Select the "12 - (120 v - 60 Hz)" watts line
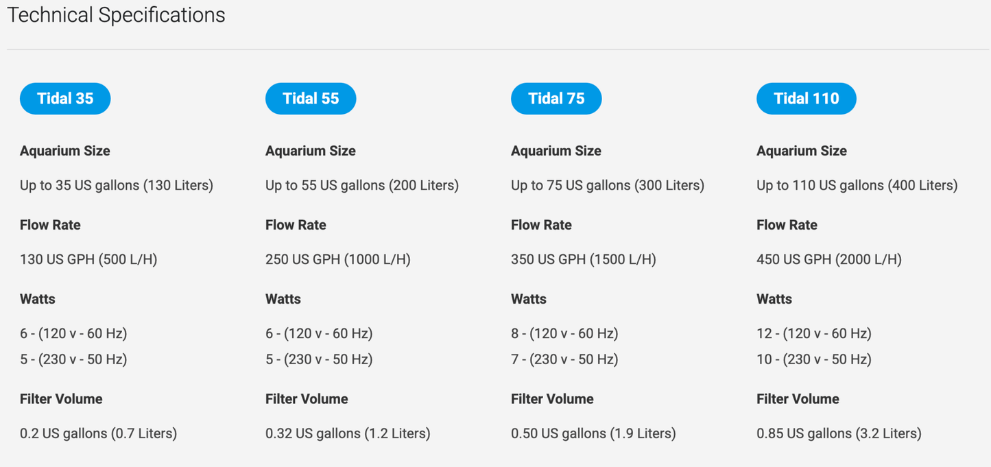The width and height of the screenshot is (991, 467). coord(814,333)
